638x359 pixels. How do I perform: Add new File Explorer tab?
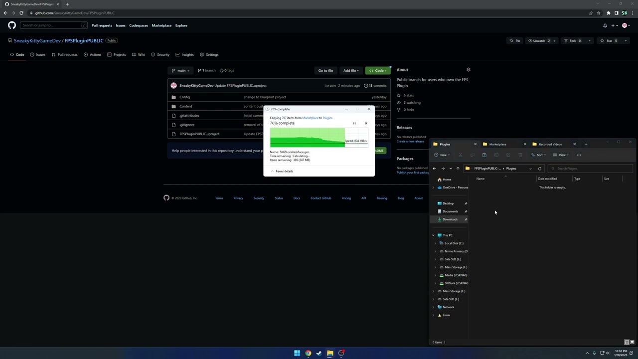[586, 144]
